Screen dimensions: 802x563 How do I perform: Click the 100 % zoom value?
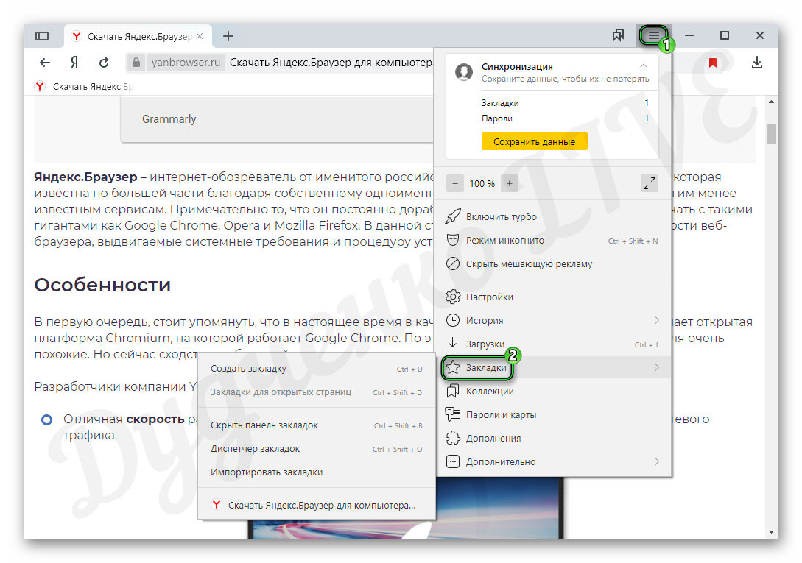(x=482, y=183)
